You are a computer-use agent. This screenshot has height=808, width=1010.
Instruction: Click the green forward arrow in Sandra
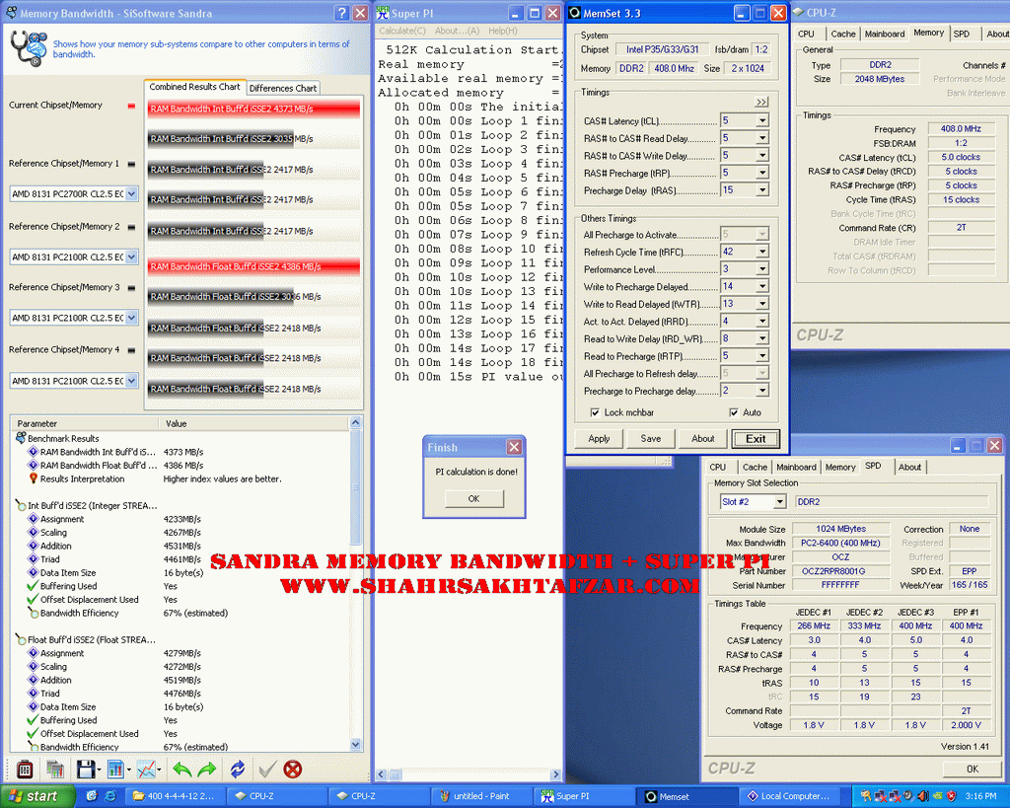coord(207,769)
